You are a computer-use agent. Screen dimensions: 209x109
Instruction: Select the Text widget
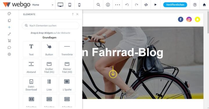(x=31, y=49)
